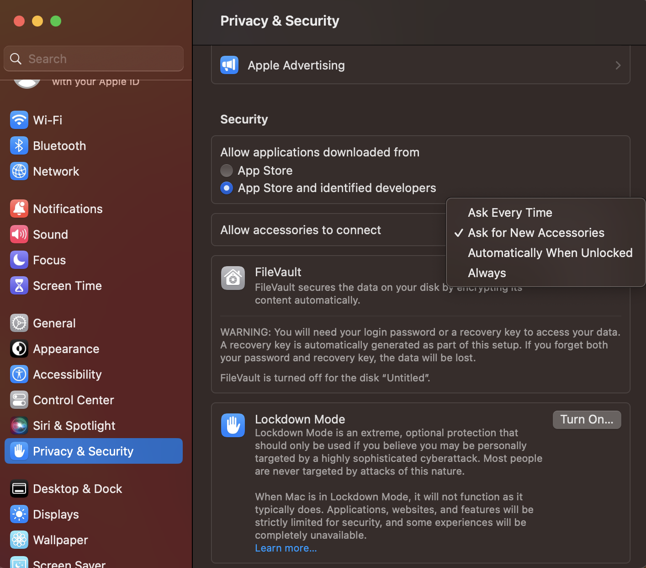
Task: Select Ask Every Time from the menu
Action: coord(509,212)
